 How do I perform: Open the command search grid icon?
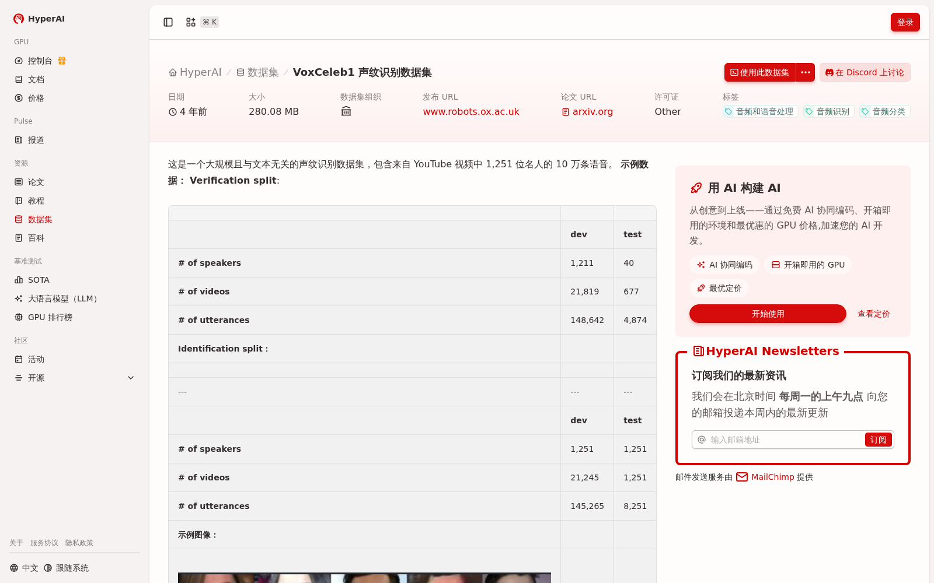pyautogui.click(x=191, y=22)
